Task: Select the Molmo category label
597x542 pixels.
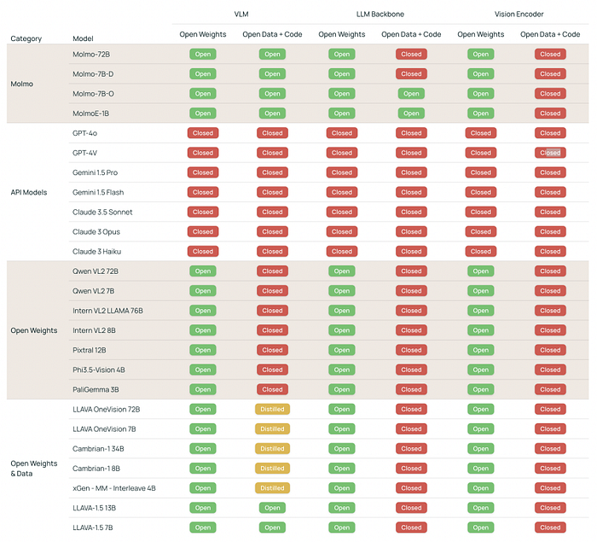Action: click(x=21, y=84)
